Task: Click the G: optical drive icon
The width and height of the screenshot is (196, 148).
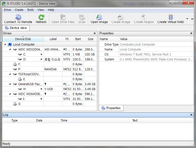Action: (15, 104)
